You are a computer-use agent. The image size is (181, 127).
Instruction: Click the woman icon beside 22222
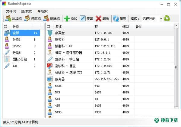tap(7, 46)
